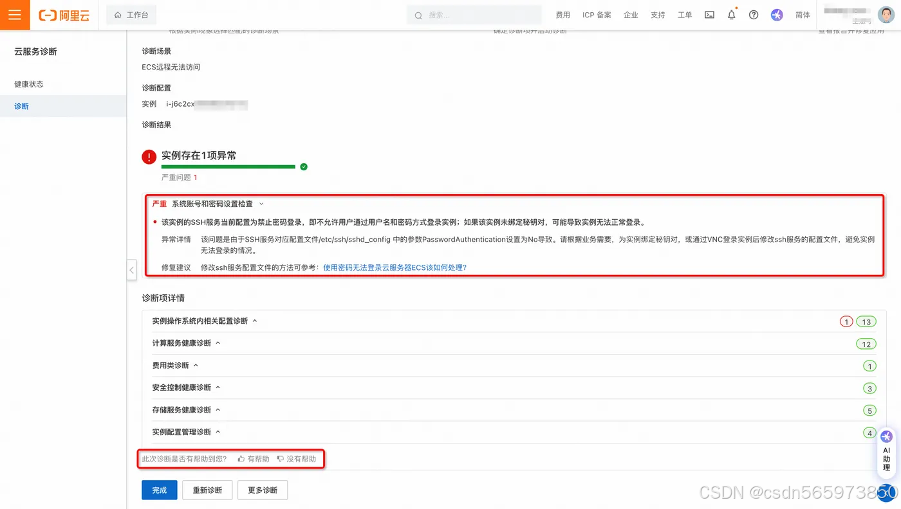This screenshot has height=509, width=901.
Task: Open the purple Alibaba Cloud assistant icon
Action: (x=776, y=14)
